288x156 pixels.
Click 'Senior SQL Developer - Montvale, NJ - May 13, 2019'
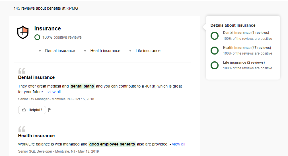pos(58,151)
